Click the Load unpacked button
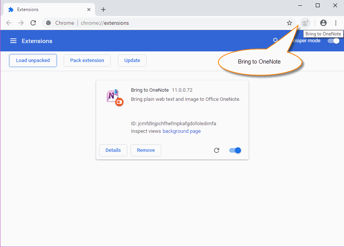This screenshot has height=247, width=344. pos(33,61)
